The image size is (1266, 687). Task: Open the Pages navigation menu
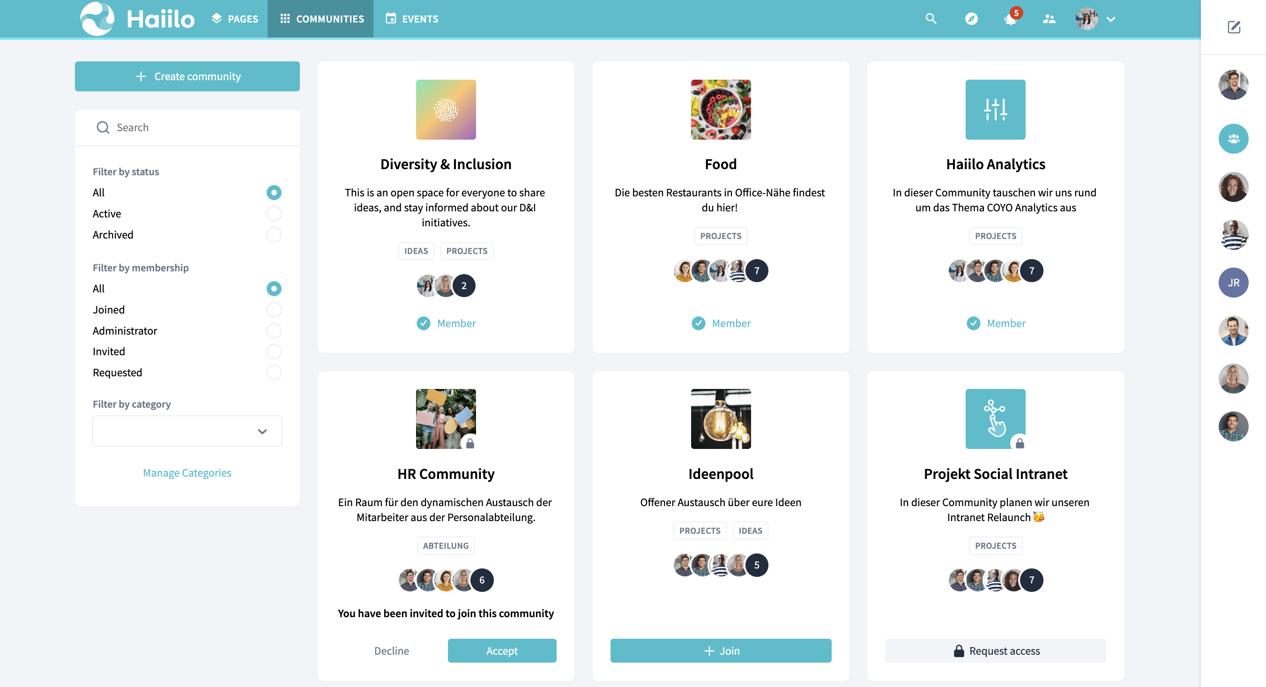click(234, 19)
